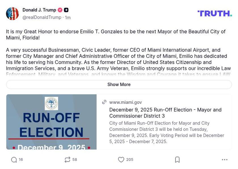Click the TRUTH logo
This screenshot has width=238, height=169.
point(214,13)
